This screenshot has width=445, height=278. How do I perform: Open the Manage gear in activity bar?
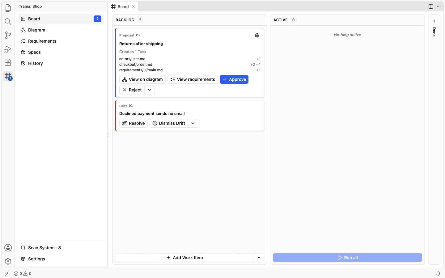pos(8,261)
